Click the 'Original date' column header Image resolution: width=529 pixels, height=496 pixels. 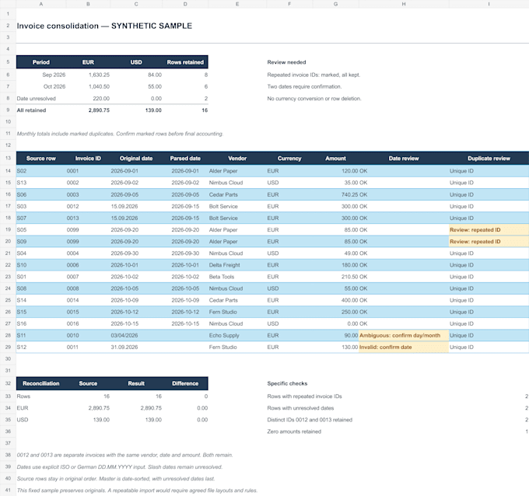[136, 158]
